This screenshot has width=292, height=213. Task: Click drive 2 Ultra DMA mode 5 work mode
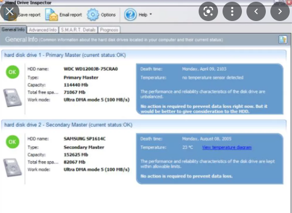[x=97, y=169]
